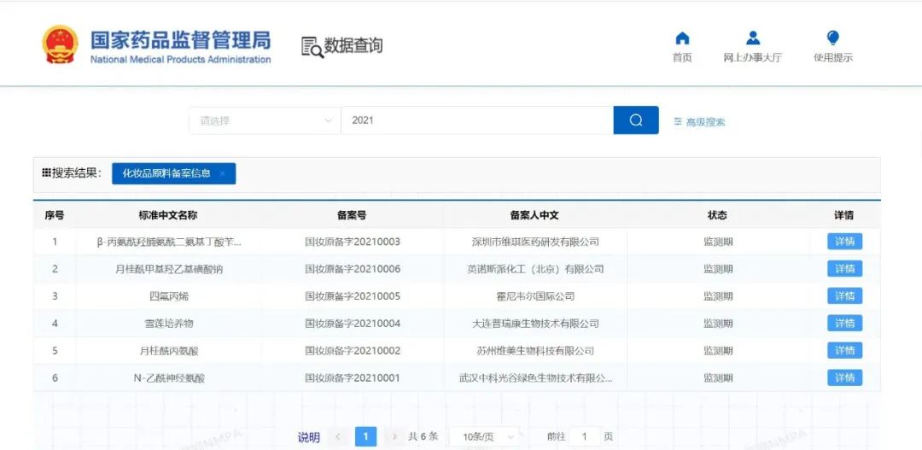Select 大连普瑞康生物技术有限公司 cell

point(535,324)
